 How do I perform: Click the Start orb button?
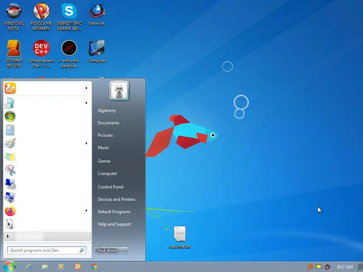(x=10, y=266)
